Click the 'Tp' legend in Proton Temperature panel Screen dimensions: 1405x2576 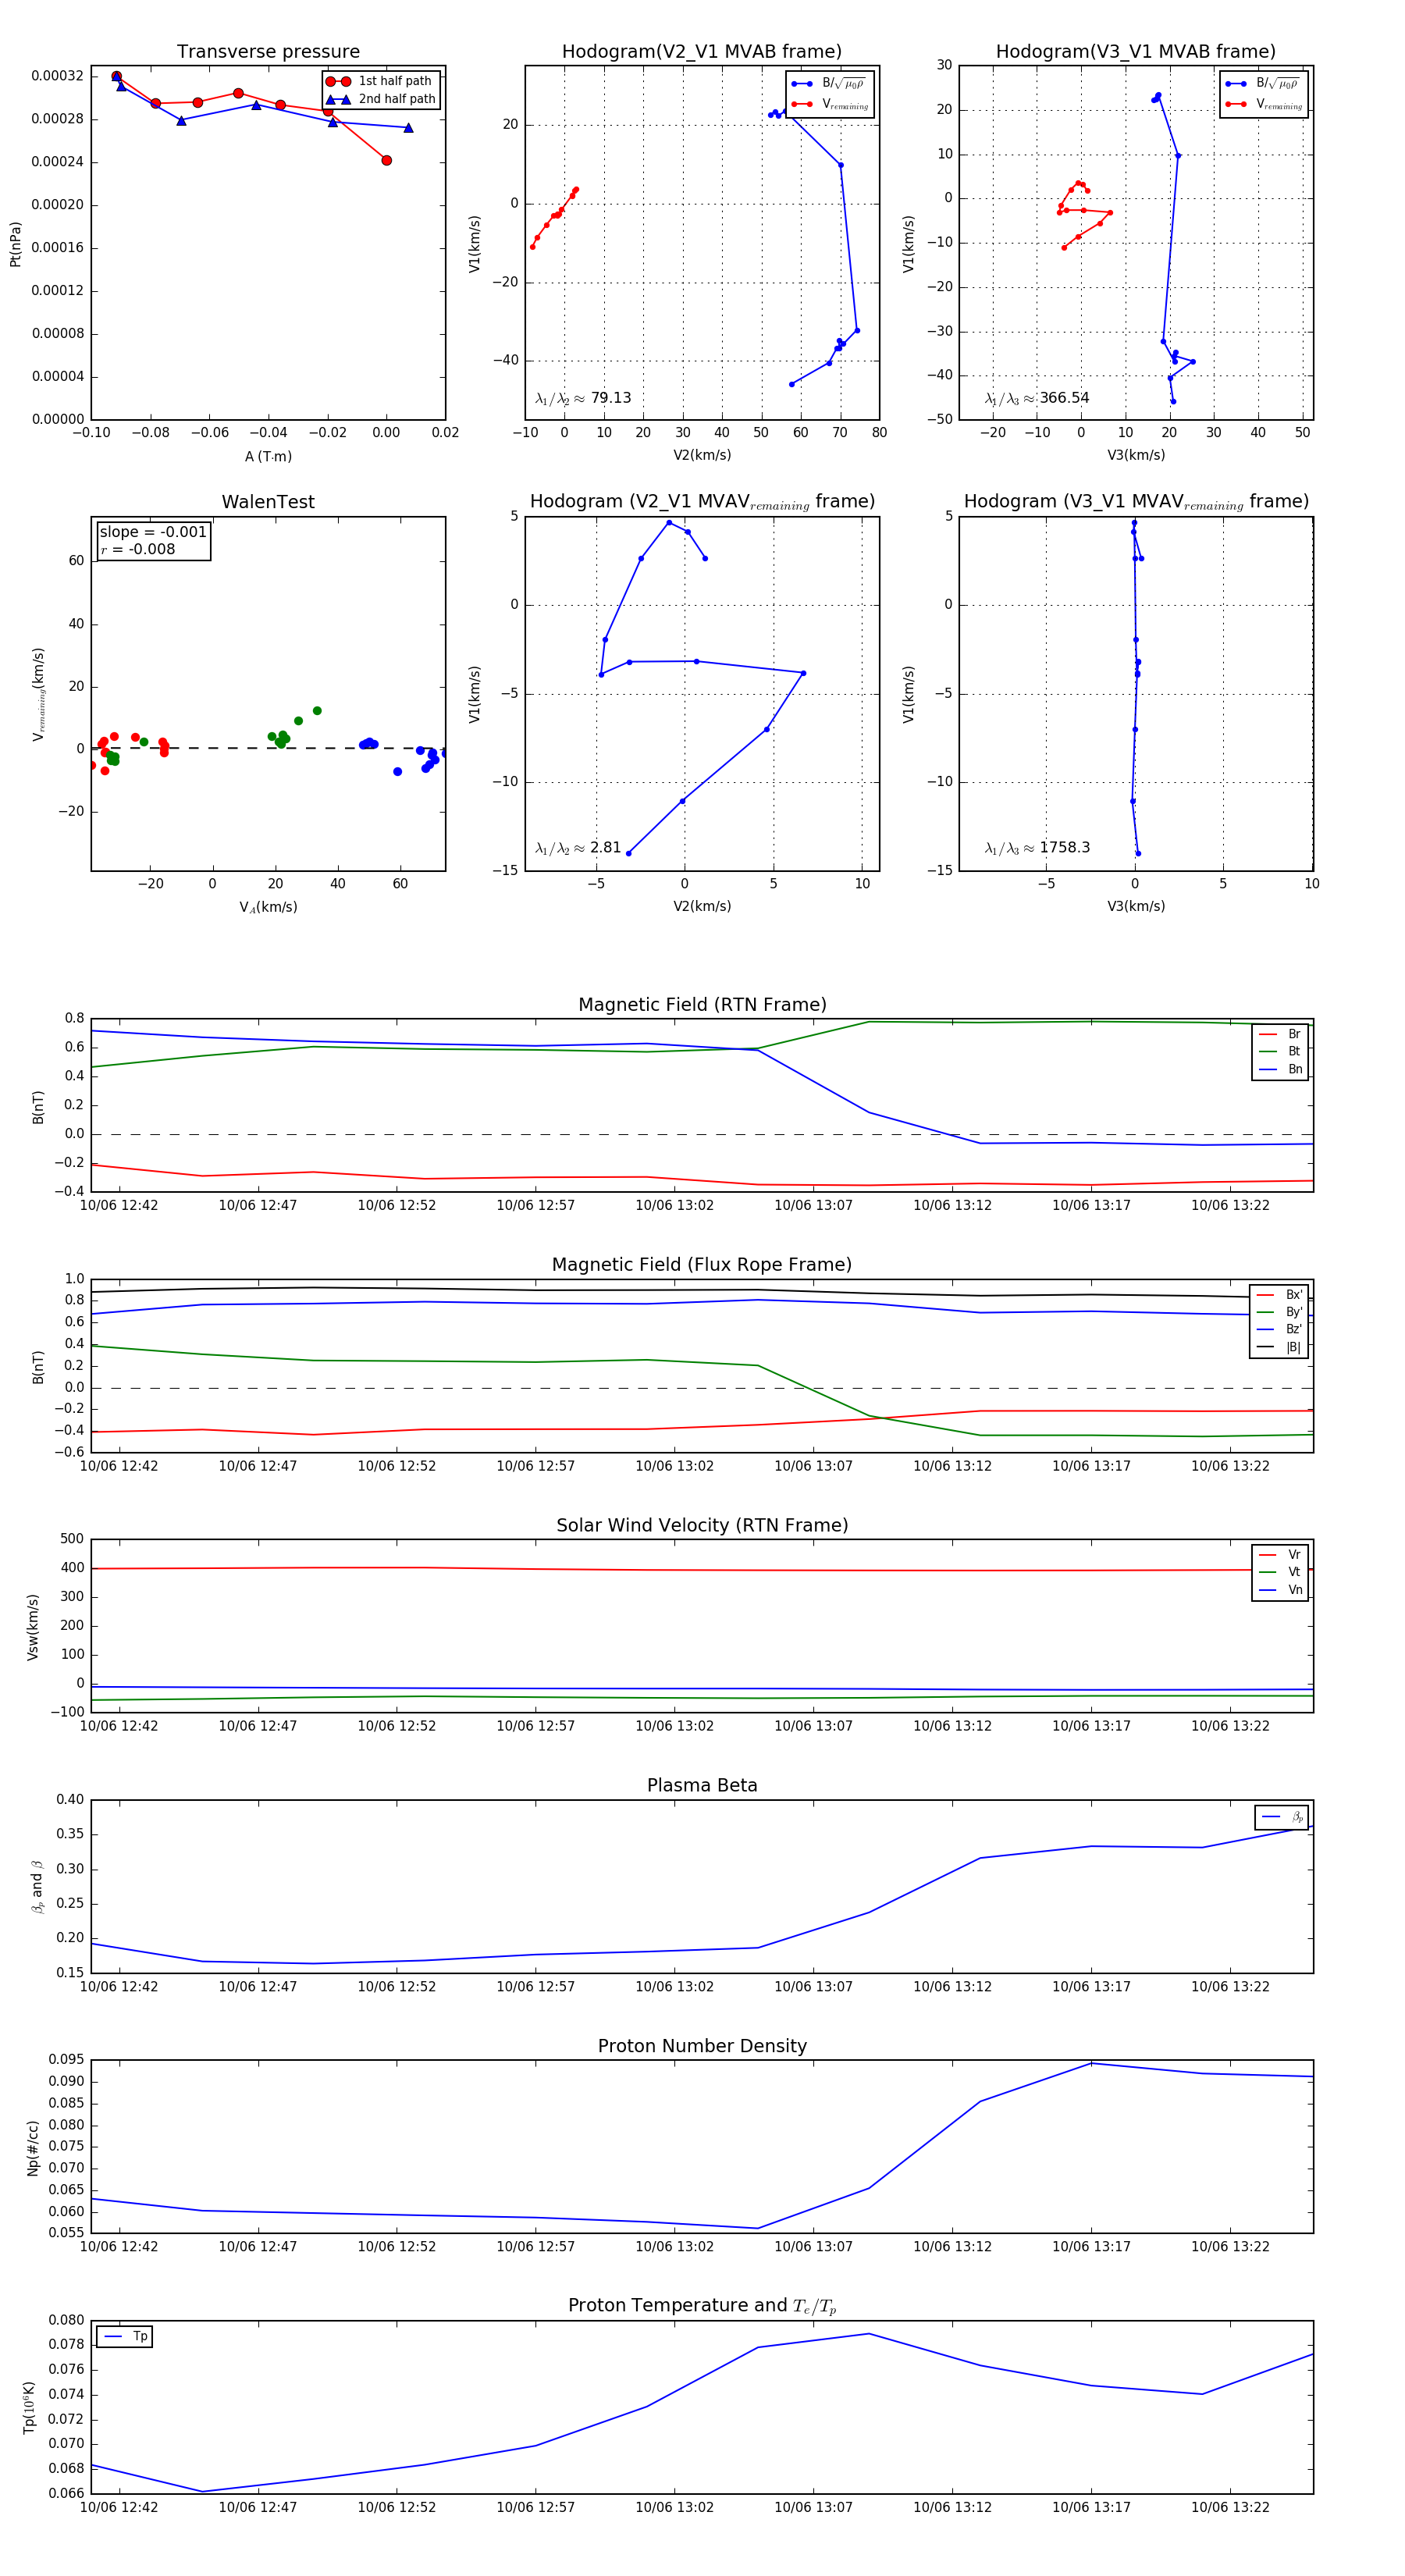tap(125, 2336)
